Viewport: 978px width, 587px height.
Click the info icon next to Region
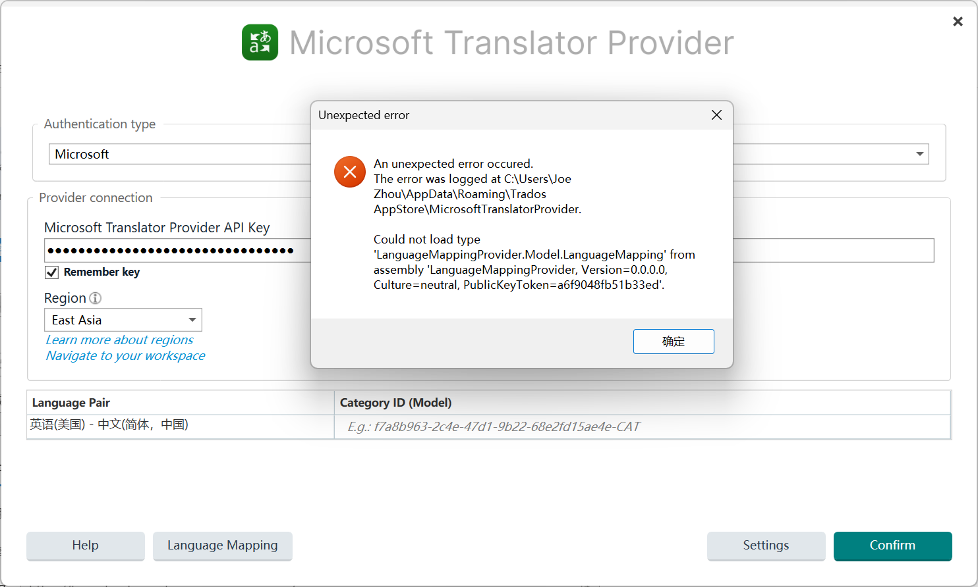(96, 298)
